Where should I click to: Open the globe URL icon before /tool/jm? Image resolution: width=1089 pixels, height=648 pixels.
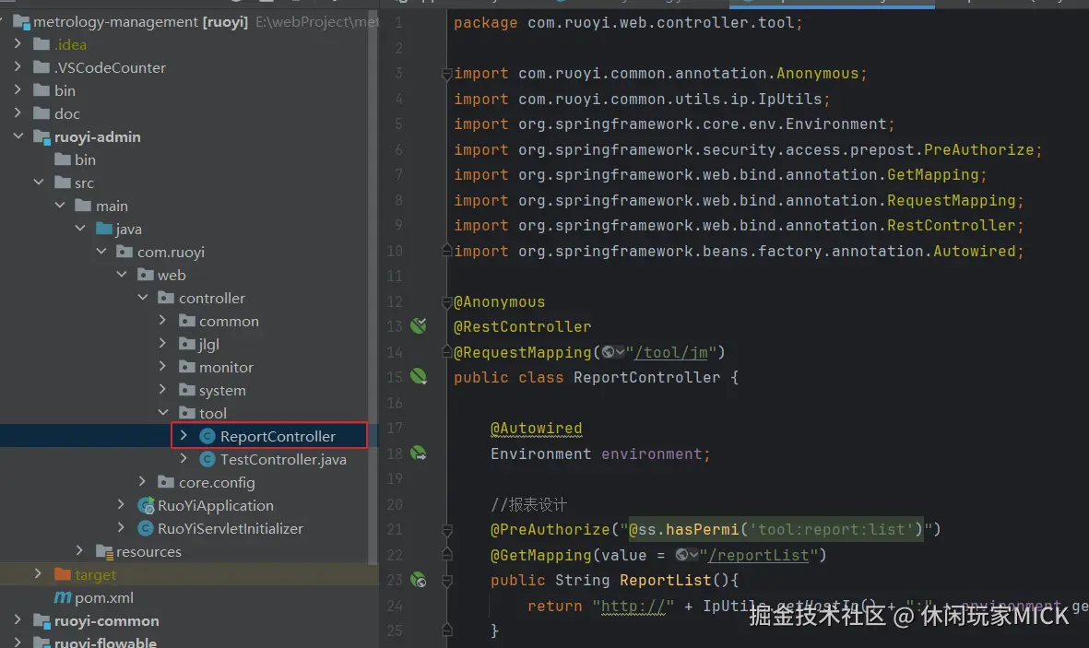tap(612, 352)
